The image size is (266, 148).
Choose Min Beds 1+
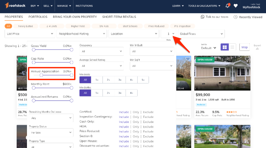[97, 80]
